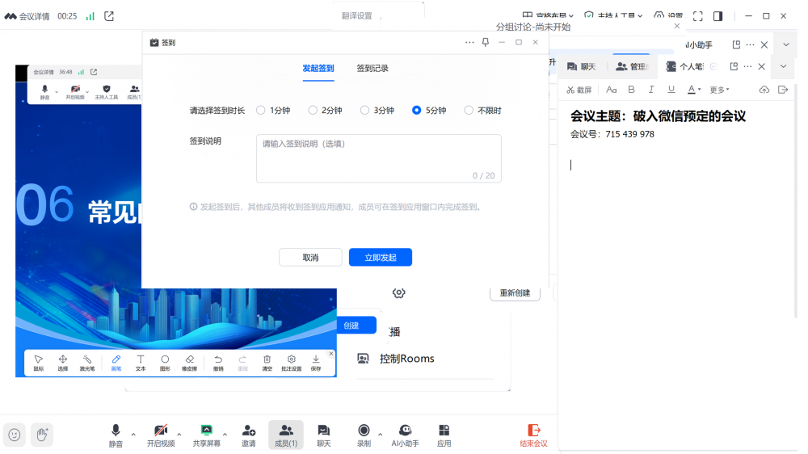Click the 签到说明 text input box

pos(379,158)
